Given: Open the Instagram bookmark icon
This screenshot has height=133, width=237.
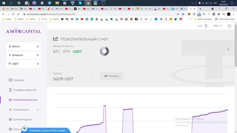Looking at the screenshot, I should pyautogui.click(x=181, y=19).
